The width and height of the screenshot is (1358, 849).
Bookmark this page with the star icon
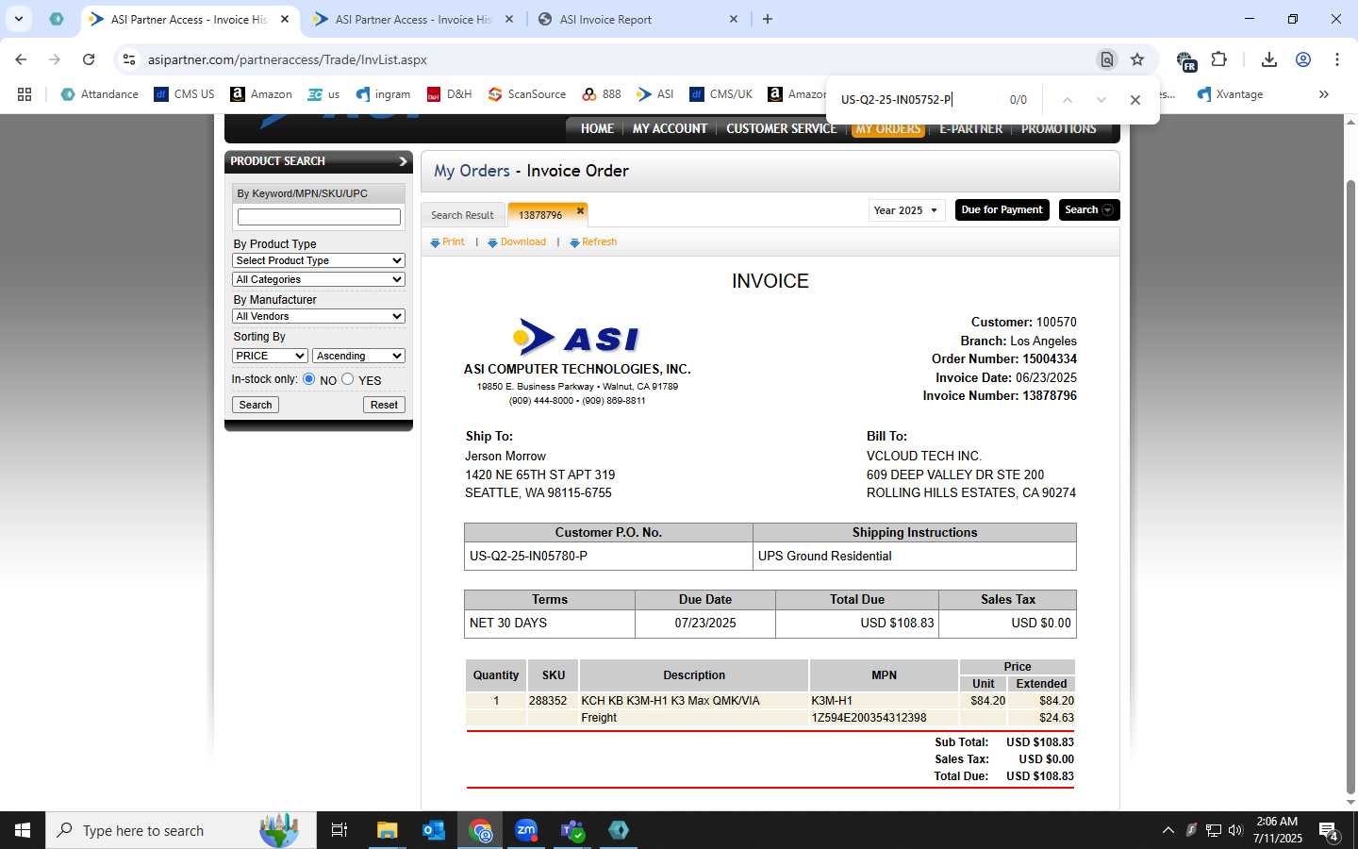coord(1137,59)
